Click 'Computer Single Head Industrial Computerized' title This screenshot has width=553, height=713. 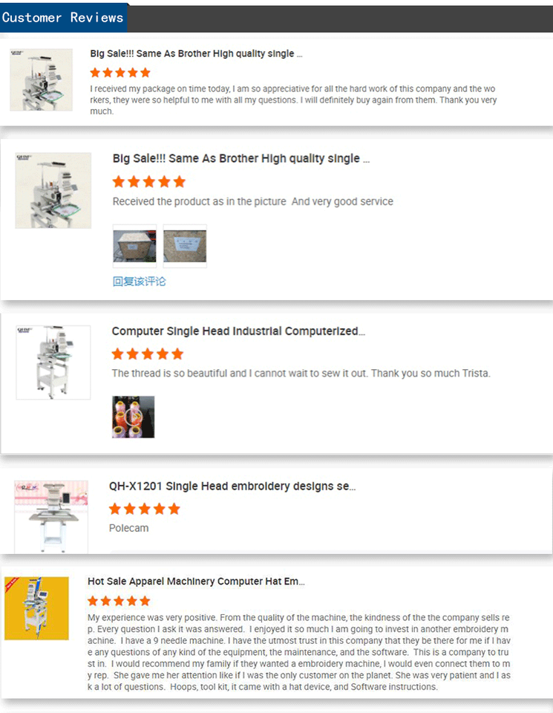point(238,331)
